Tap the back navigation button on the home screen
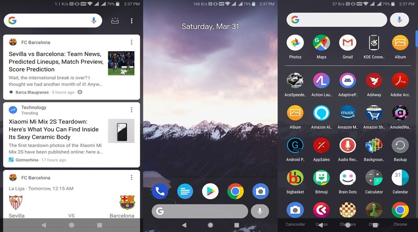 click(184, 225)
